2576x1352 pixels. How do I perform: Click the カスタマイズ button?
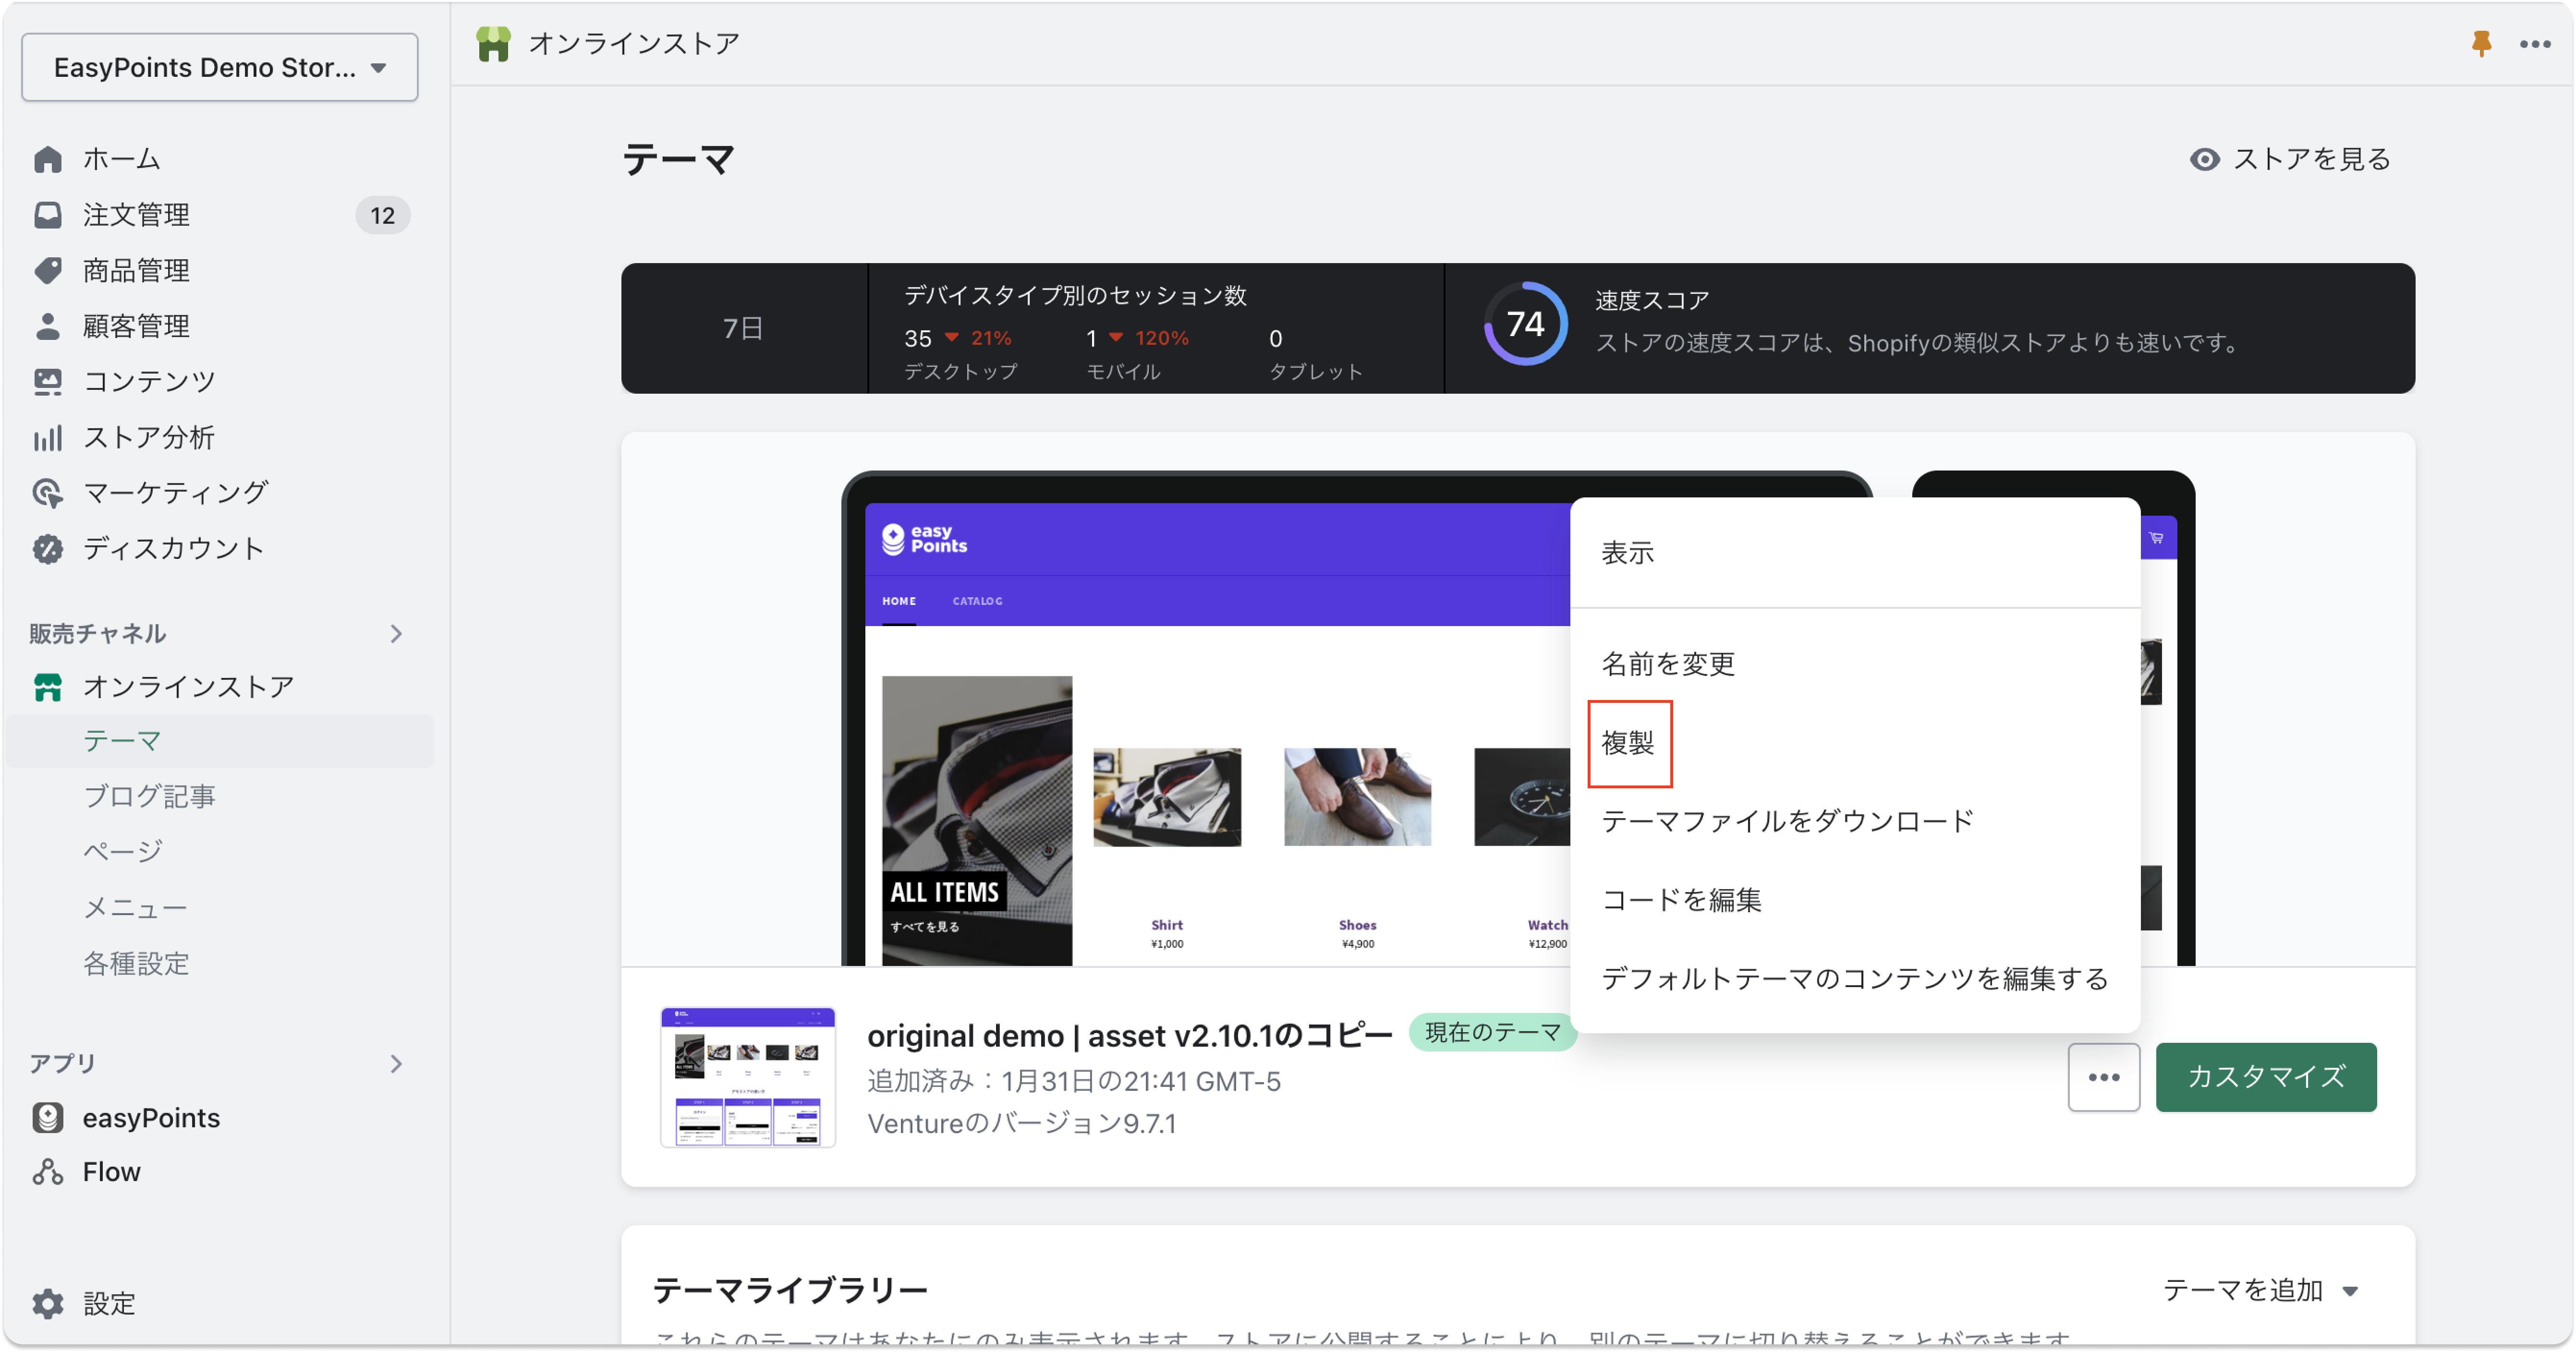pyautogui.click(x=2265, y=1077)
